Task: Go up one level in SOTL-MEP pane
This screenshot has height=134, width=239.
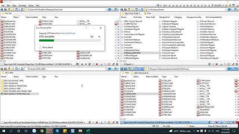Action: (9, 69)
